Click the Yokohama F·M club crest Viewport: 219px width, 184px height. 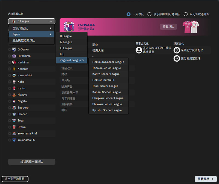[14, 134]
